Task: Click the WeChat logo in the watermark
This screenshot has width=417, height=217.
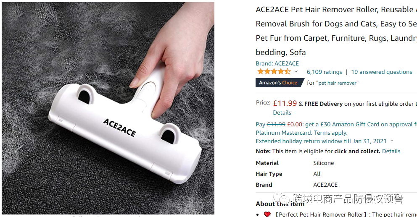Action: coord(280,198)
